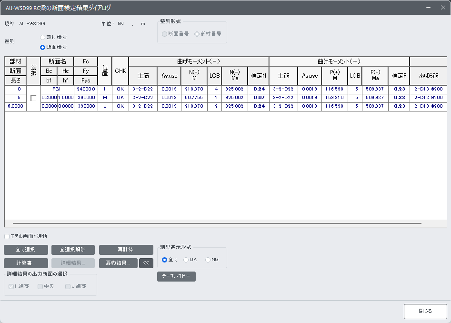
Task: Close the dialog with the X icon
Action: 443,8
